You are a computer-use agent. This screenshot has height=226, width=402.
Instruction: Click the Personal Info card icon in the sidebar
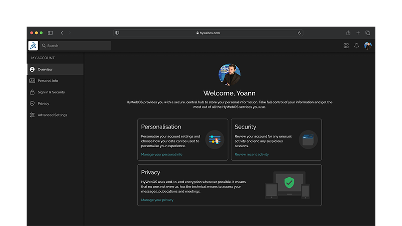(32, 81)
